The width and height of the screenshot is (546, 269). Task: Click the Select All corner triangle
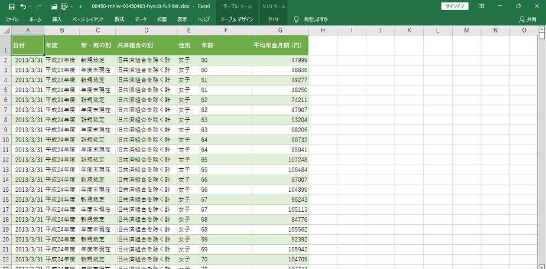click(5, 30)
